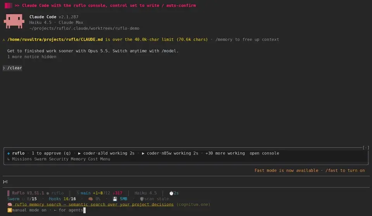
Task: Click 'Fast mode is now available' text
Action: click(x=286, y=170)
